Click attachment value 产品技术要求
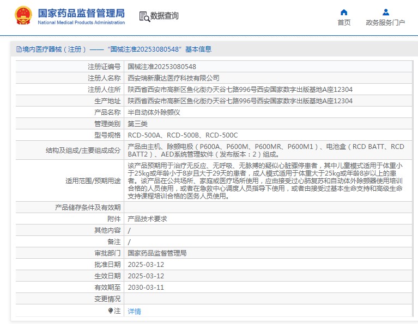418x324 pixels. [x=147, y=219]
